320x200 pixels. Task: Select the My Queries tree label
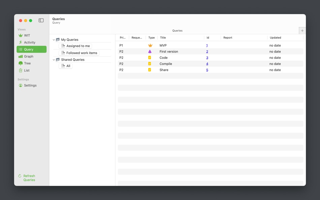(70, 40)
